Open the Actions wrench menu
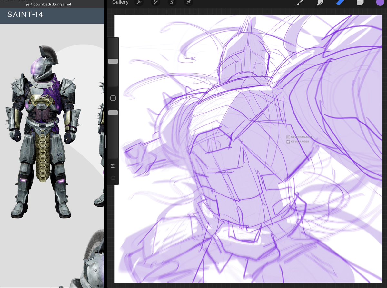The height and width of the screenshot is (288, 387). pos(139,2)
